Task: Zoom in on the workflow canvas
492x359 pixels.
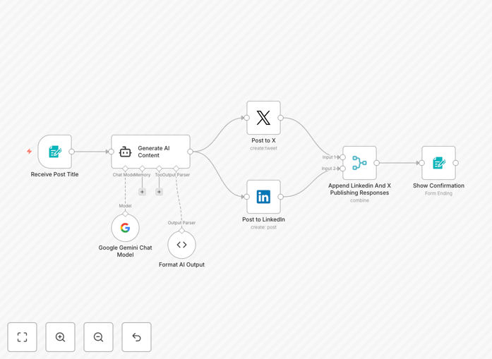Action: point(60,337)
